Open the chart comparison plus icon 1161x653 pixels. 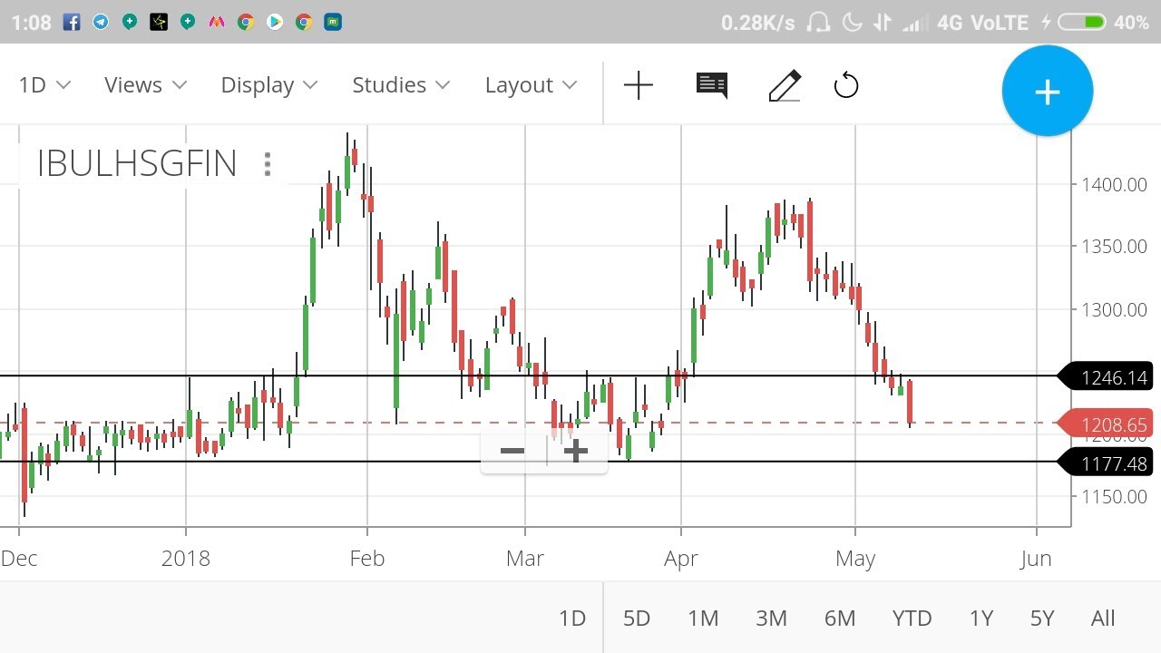(639, 85)
